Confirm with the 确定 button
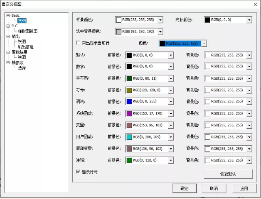Image resolution: width=261 pixels, height=199 pixels. pyautogui.click(x=184, y=188)
